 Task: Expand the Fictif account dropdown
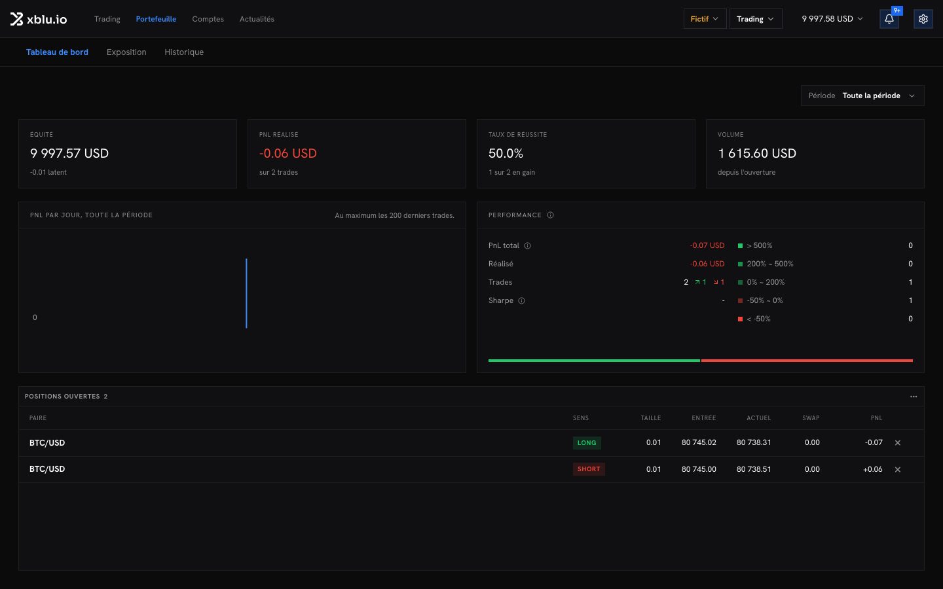[705, 19]
